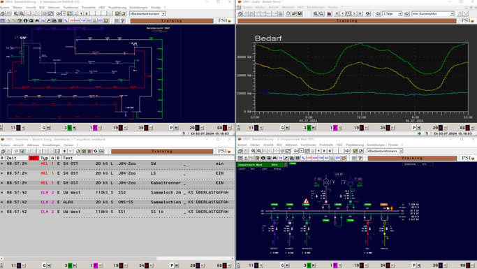Click the Bedarf chart plot area
Screen dimensions: 477x269
[361, 77]
